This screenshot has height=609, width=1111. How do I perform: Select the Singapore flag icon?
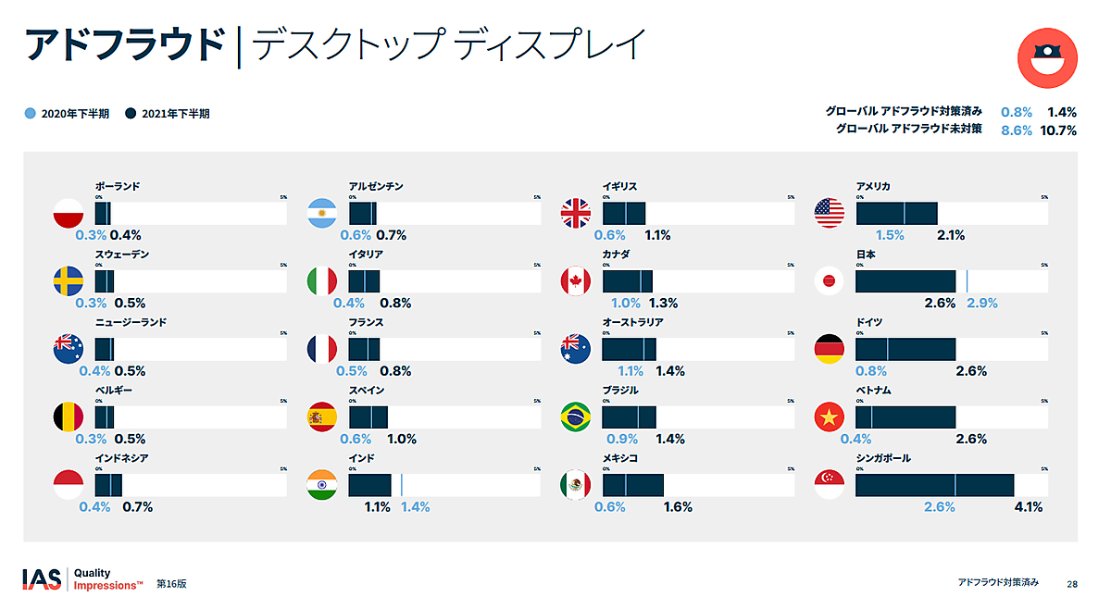[830, 485]
